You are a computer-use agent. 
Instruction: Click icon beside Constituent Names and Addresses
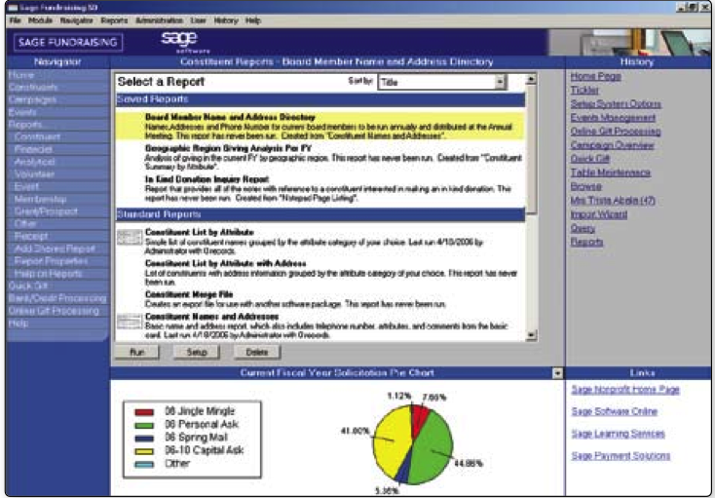(130, 322)
